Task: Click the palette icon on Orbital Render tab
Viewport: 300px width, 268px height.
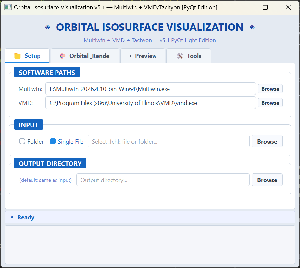Action: tap(63, 56)
